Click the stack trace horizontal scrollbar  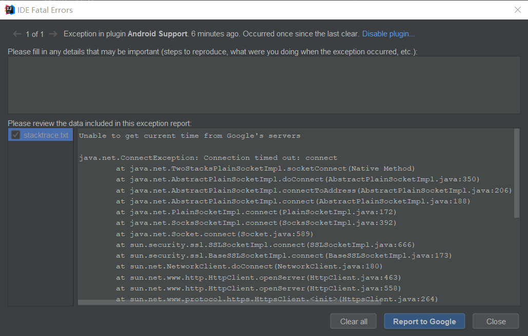click(229, 302)
